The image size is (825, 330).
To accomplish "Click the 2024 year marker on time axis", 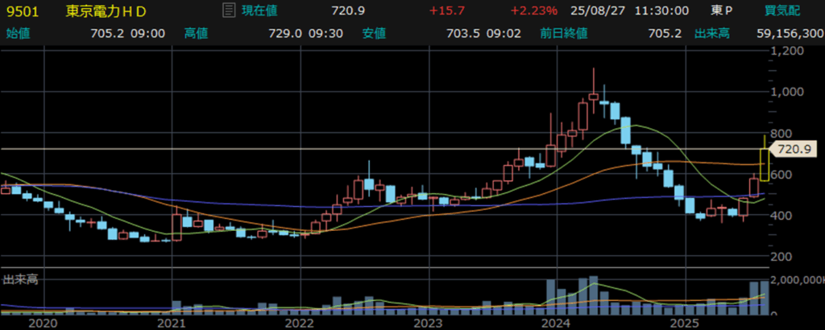I will coord(557,322).
